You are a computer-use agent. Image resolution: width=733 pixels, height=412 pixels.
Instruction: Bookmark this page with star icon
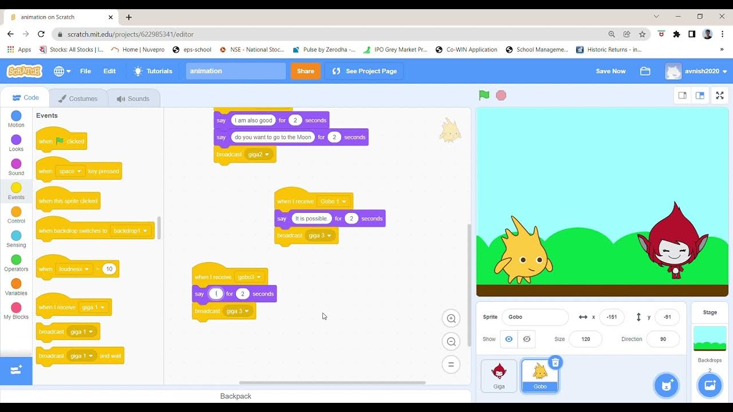pyautogui.click(x=643, y=34)
